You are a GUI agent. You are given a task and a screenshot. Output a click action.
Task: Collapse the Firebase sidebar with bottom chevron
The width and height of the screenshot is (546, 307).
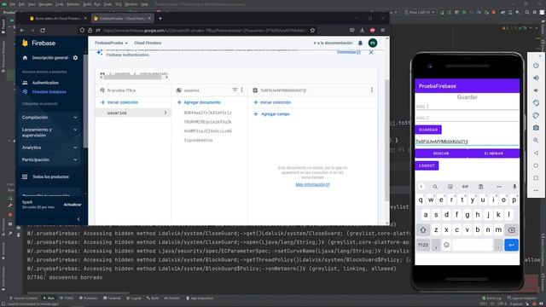(x=78, y=219)
